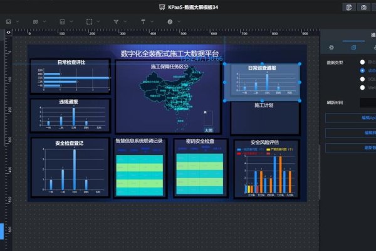
Task: Expand the dashed-rectangle container tool dropdown
Action: coord(98,21)
